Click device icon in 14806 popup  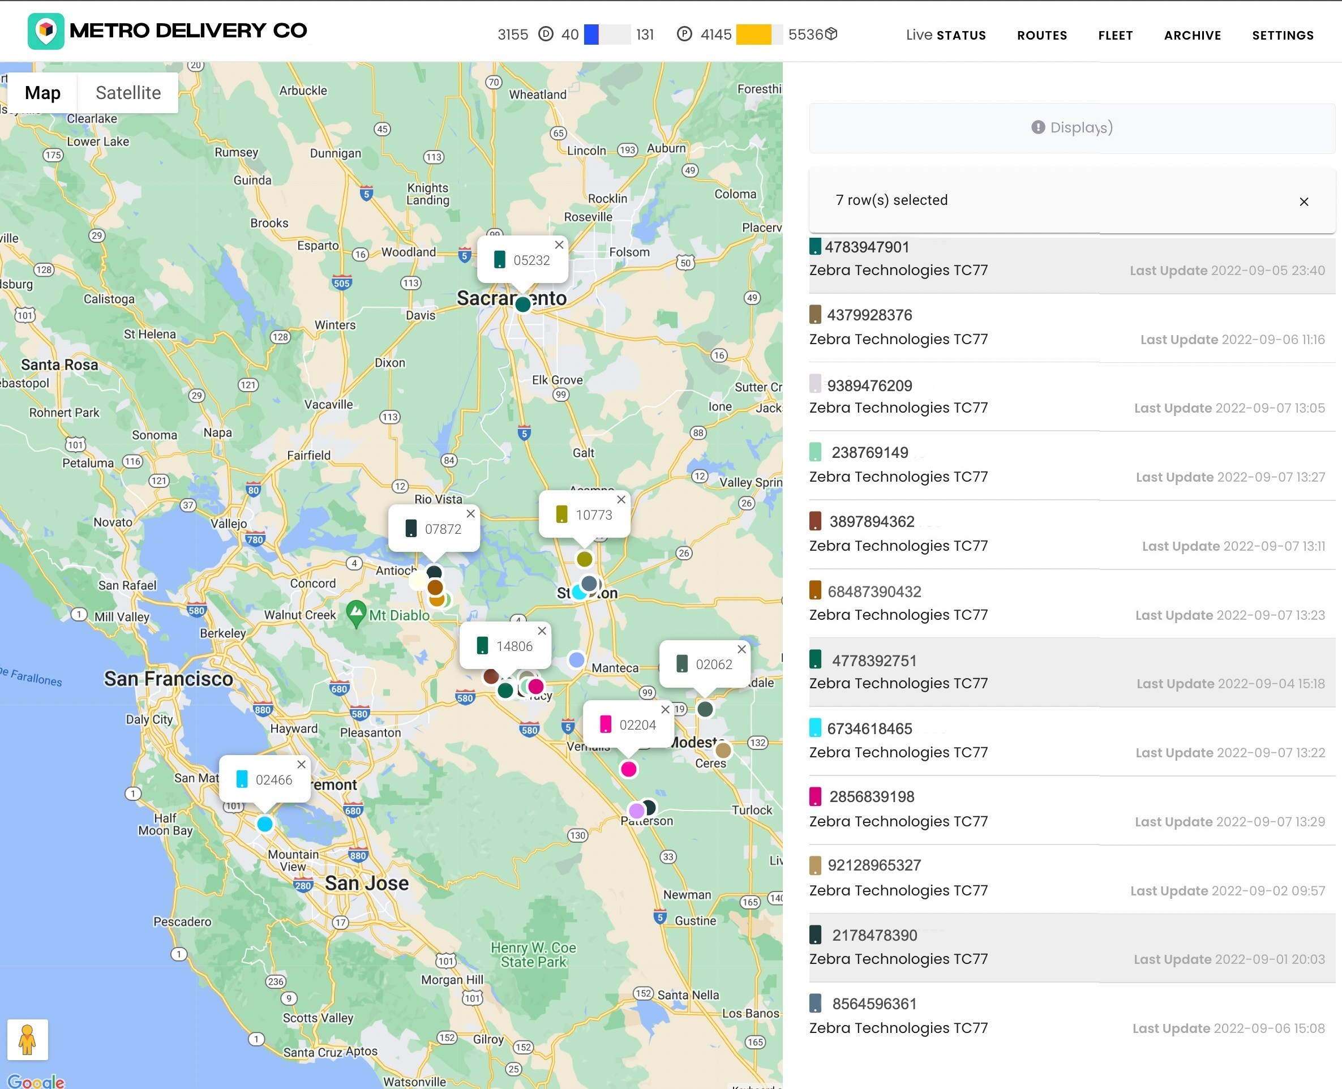point(482,645)
